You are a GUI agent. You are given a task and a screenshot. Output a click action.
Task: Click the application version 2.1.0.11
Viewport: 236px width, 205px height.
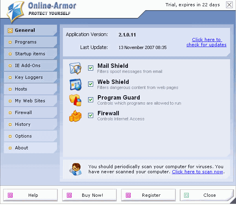pyautogui.click(x=127, y=35)
